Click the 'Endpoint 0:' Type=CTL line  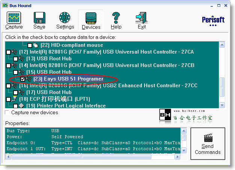(x=93, y=143)
